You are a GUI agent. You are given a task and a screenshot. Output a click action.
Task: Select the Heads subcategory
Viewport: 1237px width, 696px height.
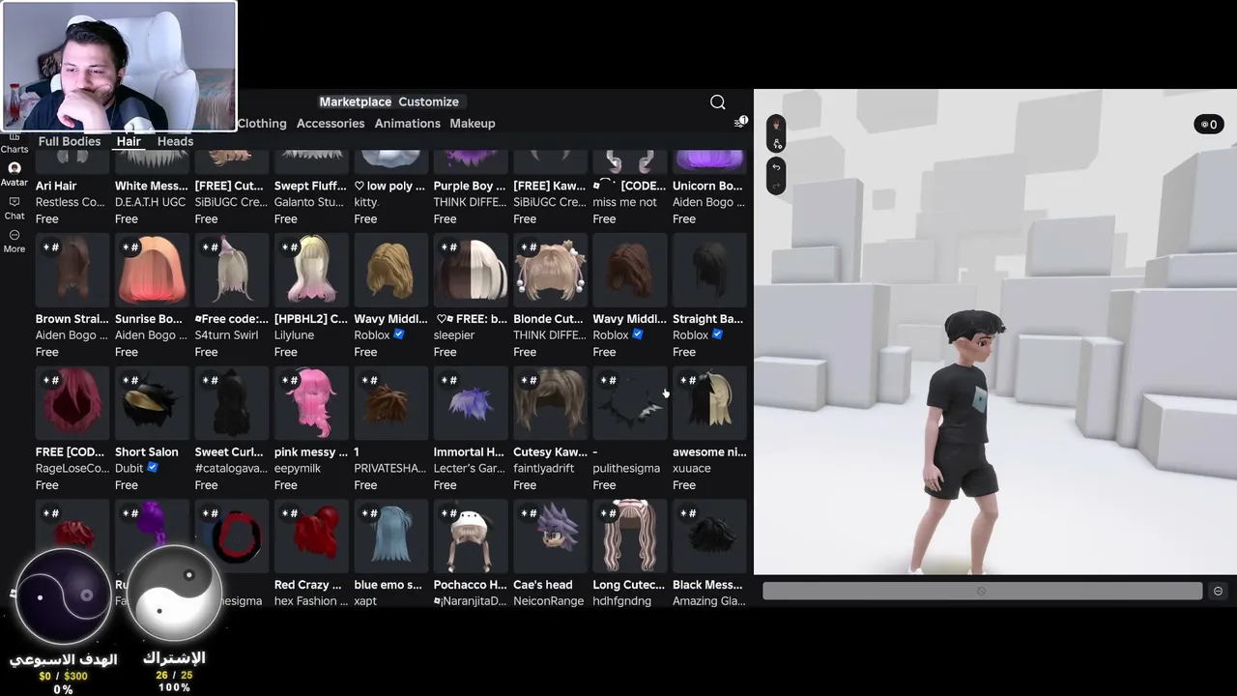pyautogui.click(x=175, y=141)
